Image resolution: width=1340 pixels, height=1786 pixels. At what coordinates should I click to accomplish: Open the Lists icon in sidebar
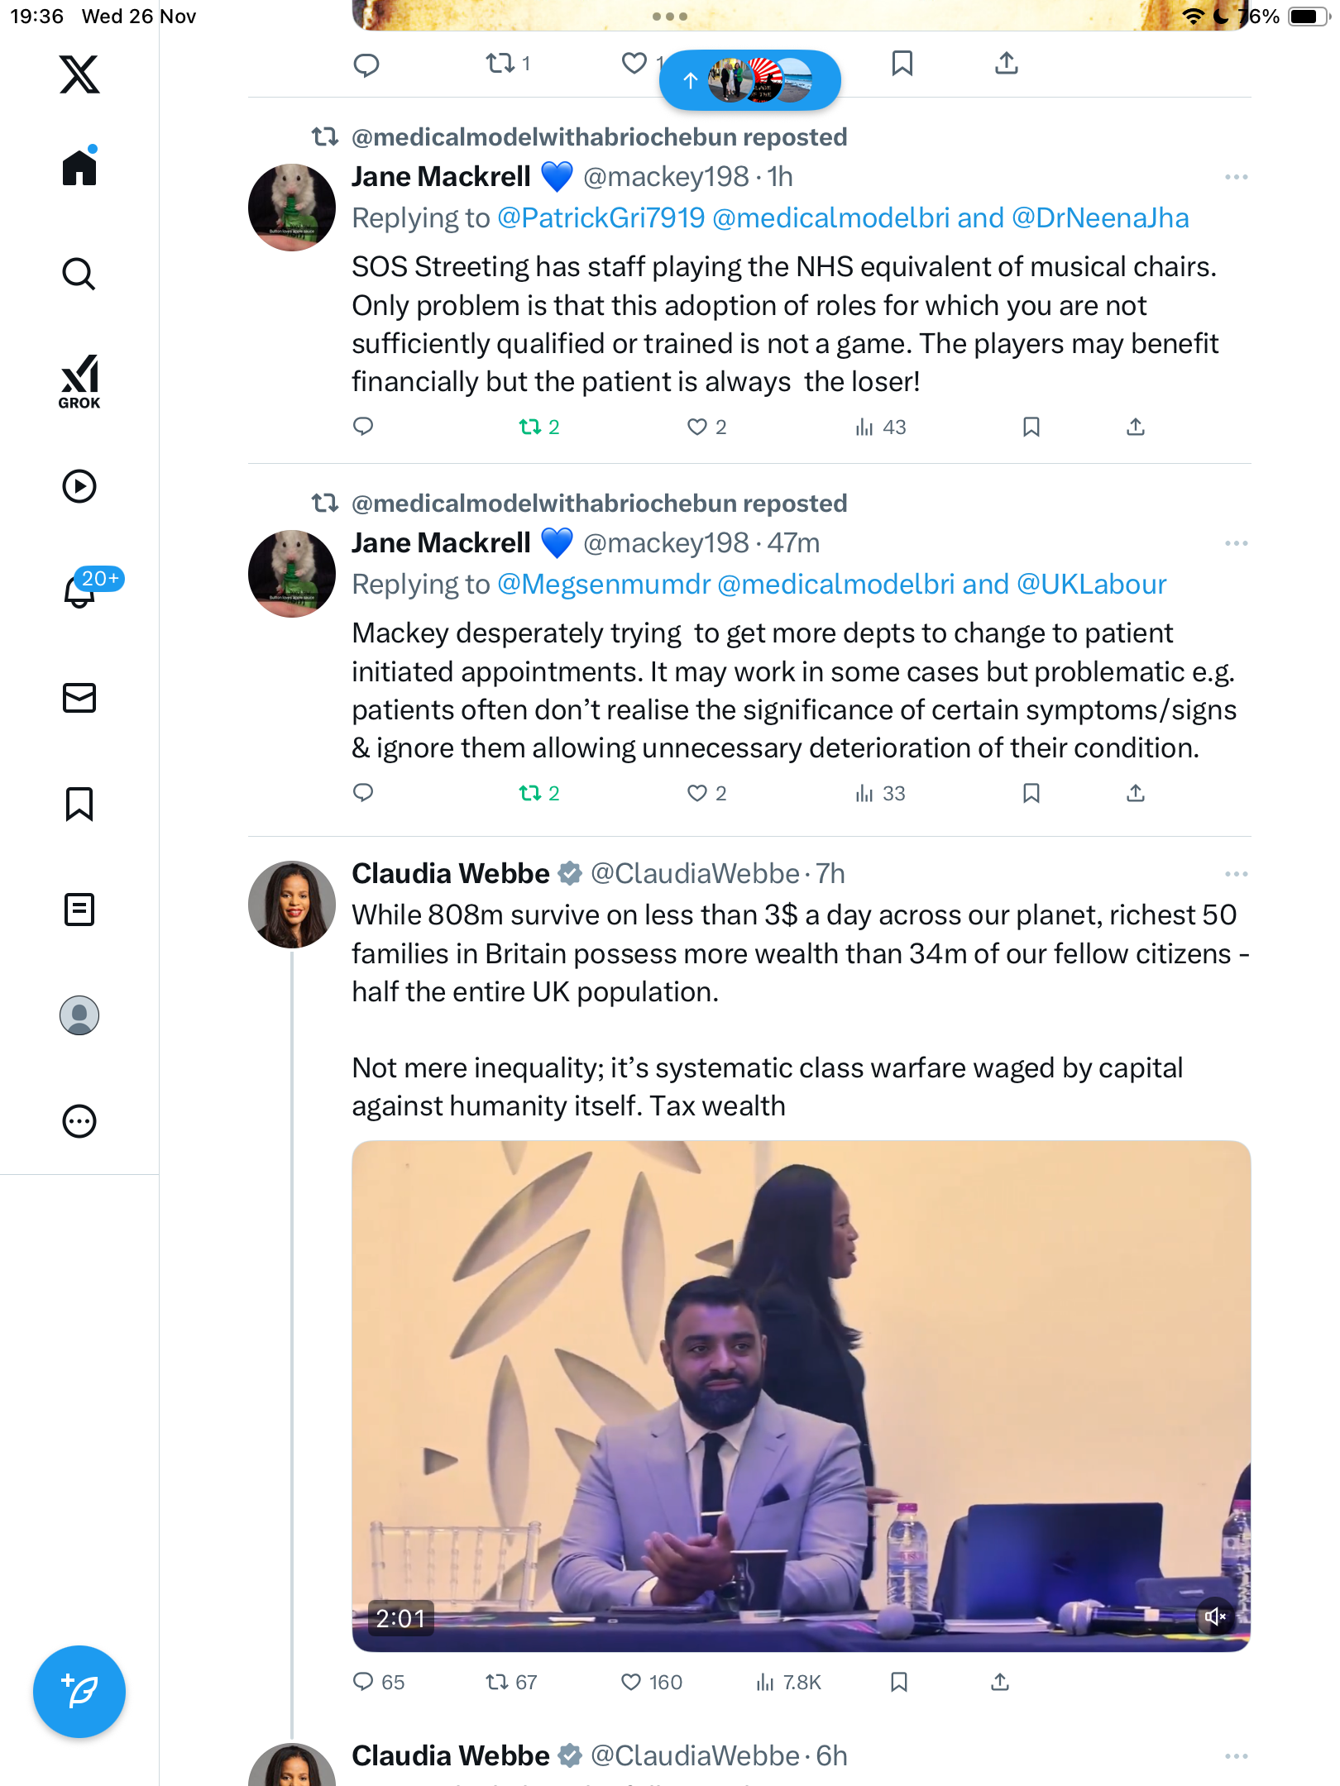pos(79,910)
